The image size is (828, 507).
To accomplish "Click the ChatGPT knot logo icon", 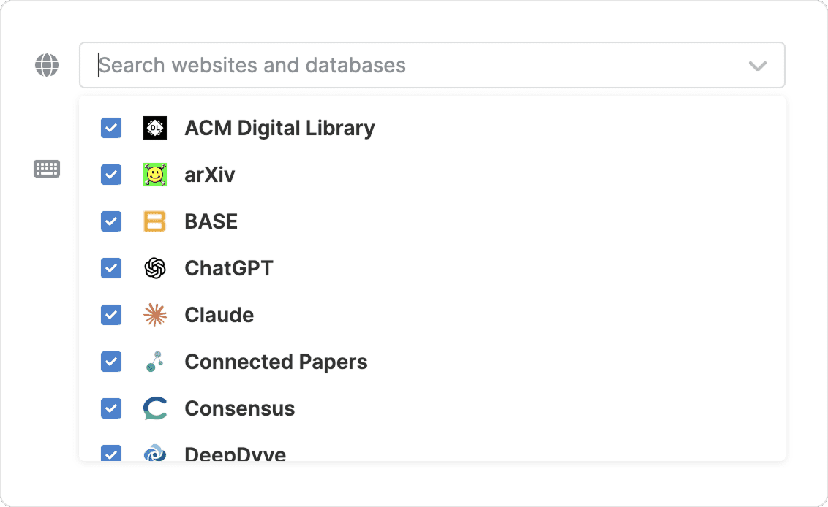I will 155,268.
